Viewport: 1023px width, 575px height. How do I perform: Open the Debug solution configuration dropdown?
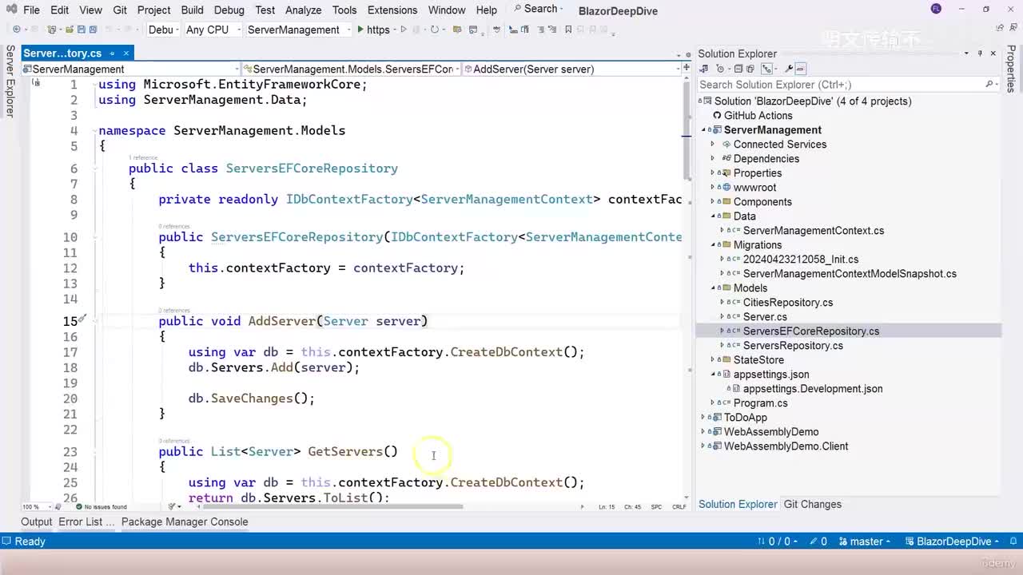[x=161, y=30]
